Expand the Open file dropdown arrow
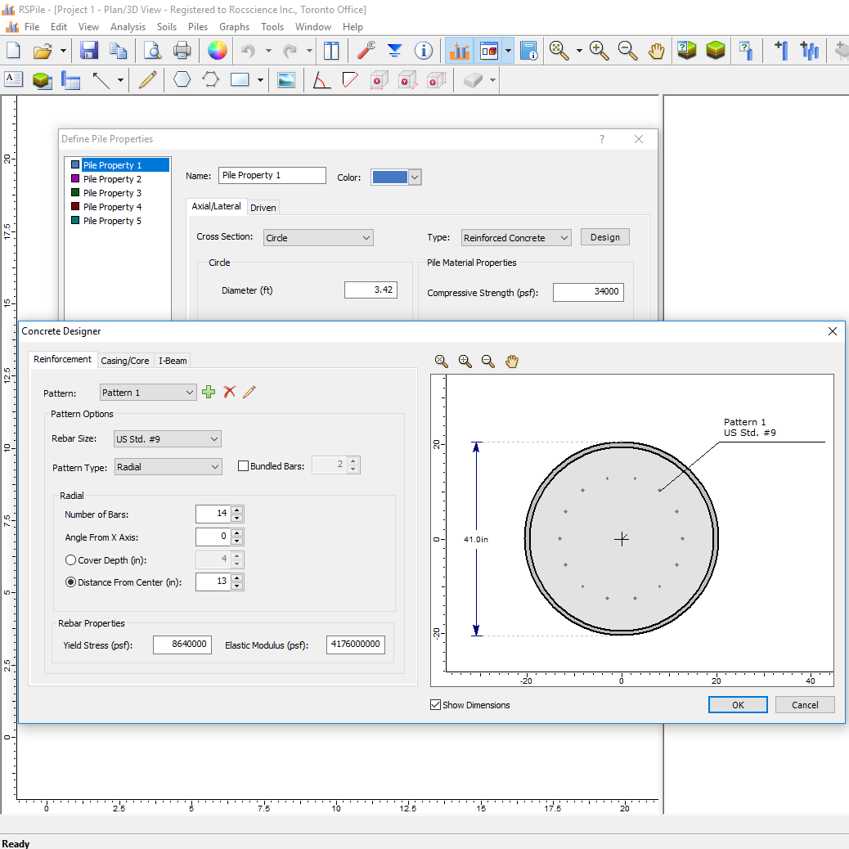Image resolution: width=849 pixels, height=849 pixels. 63,51
